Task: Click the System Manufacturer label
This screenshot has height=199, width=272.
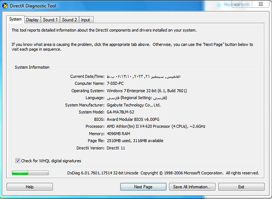Action: (x=85, y=105)
